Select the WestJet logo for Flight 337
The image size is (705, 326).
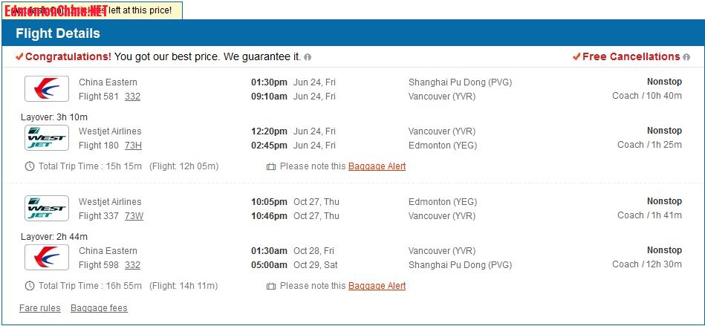(47, 209)
